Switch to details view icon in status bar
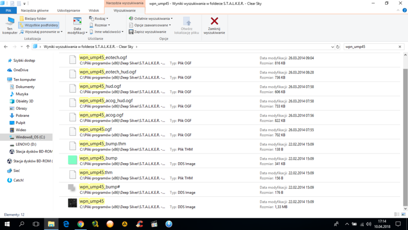This screenshot has height=230, width=408. [x=397, y=214]
